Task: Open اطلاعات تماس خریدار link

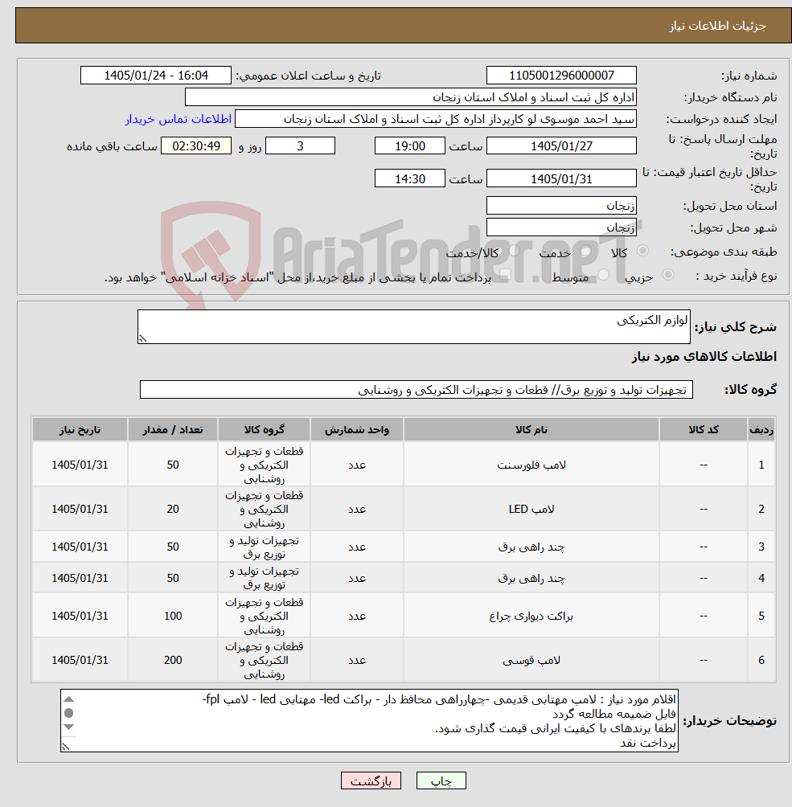Action: 179,119
